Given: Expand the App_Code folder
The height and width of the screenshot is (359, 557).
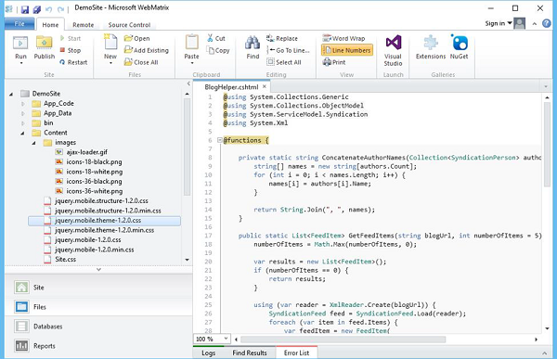Looking at the screenshot, I should click(22, 104).
